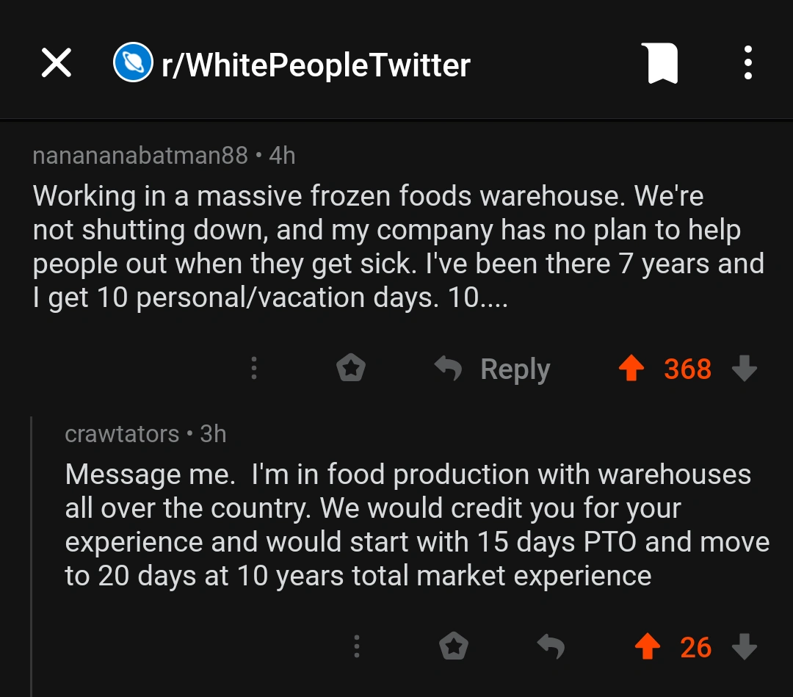Downvote crawtators' comment
The height and width of the screenshot is (697, 793).
(x=745, y=646)
